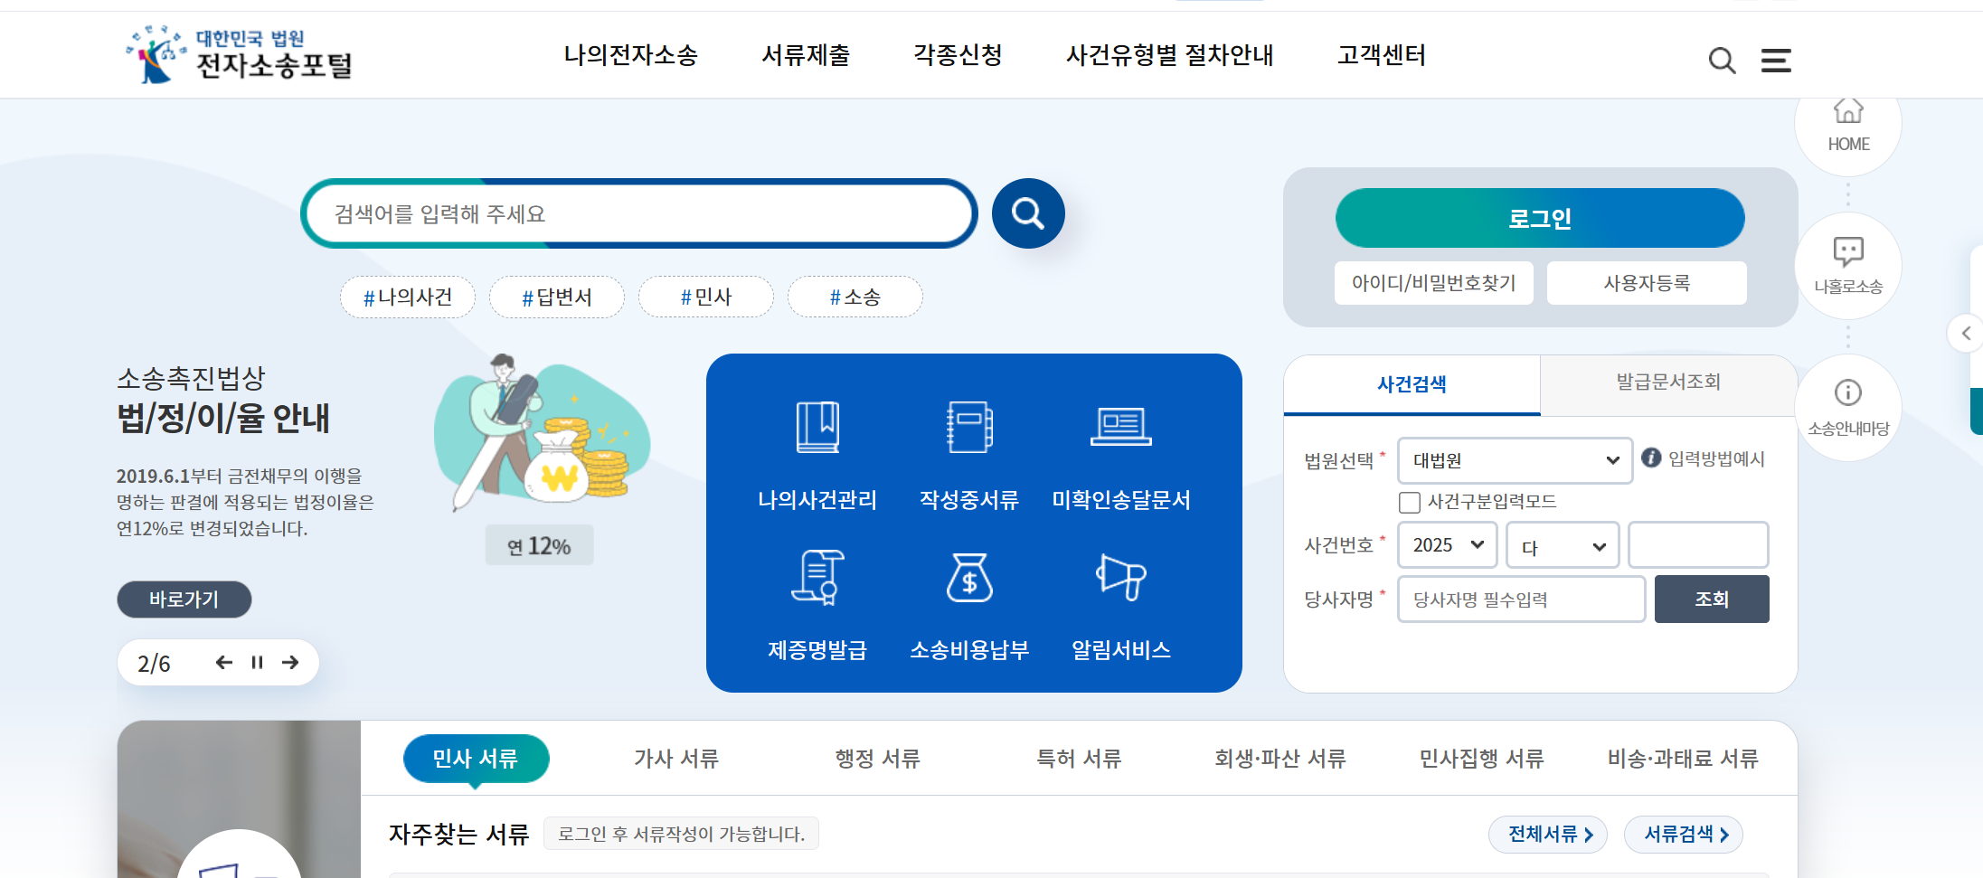
Task: Select the 행정 서류 tab
Action: click(x=877, y=758)
